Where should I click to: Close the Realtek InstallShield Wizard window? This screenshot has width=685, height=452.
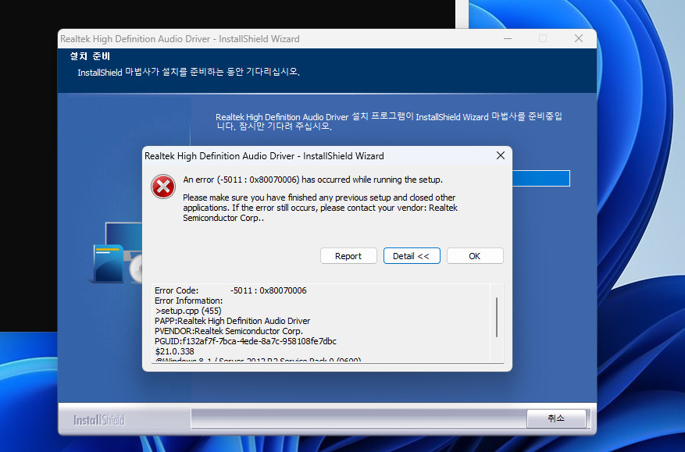click(x=578, y=37)
